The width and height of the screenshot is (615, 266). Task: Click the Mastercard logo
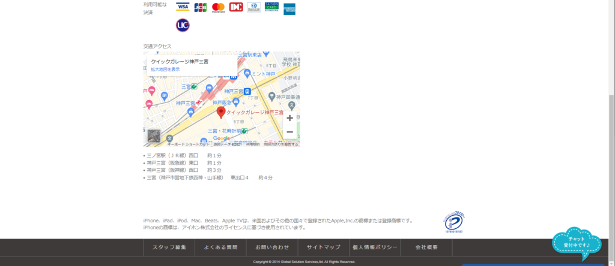pos(218,7)
